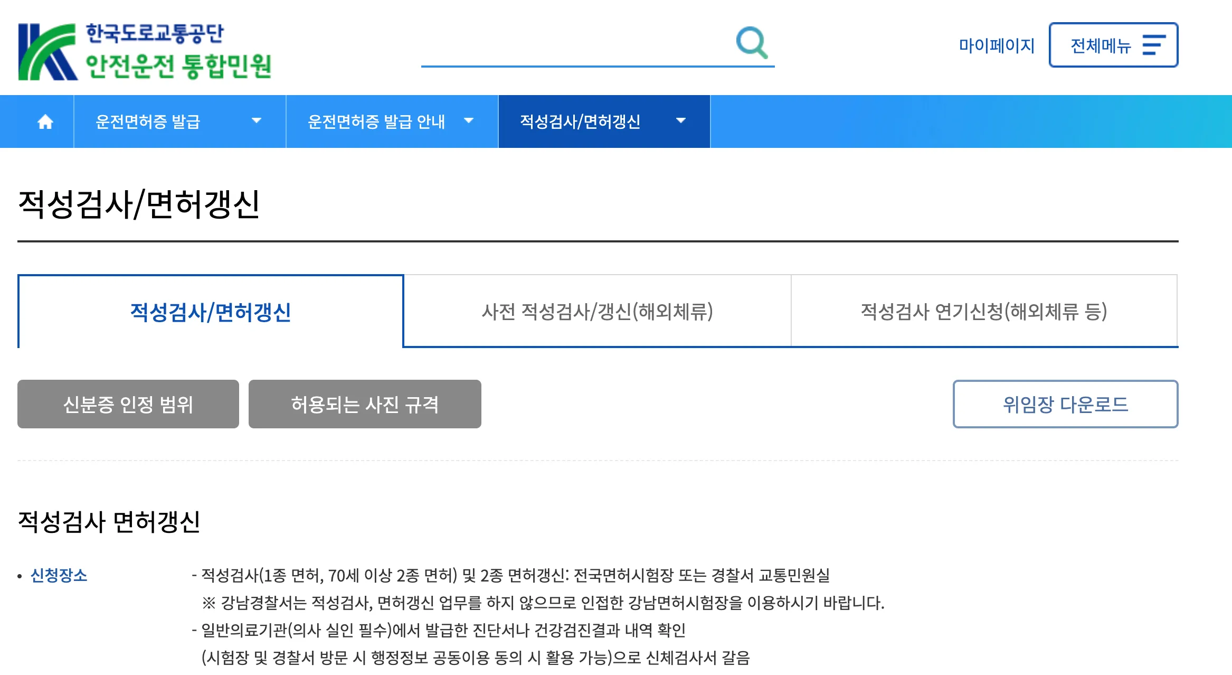Click the 위임장 다운로드 button
The height and width of the screenshot is (675, 1232).
click(x=1065, y=405)
